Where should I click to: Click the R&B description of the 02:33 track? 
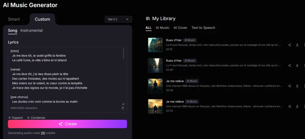[224, 106]
